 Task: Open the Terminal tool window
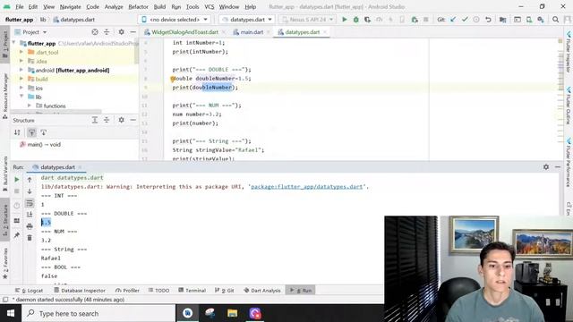192,290
